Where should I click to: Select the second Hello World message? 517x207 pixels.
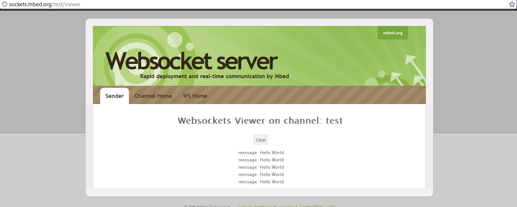click(261, 160)
